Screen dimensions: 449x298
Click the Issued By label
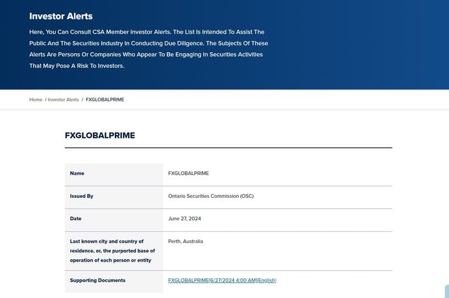81,196
